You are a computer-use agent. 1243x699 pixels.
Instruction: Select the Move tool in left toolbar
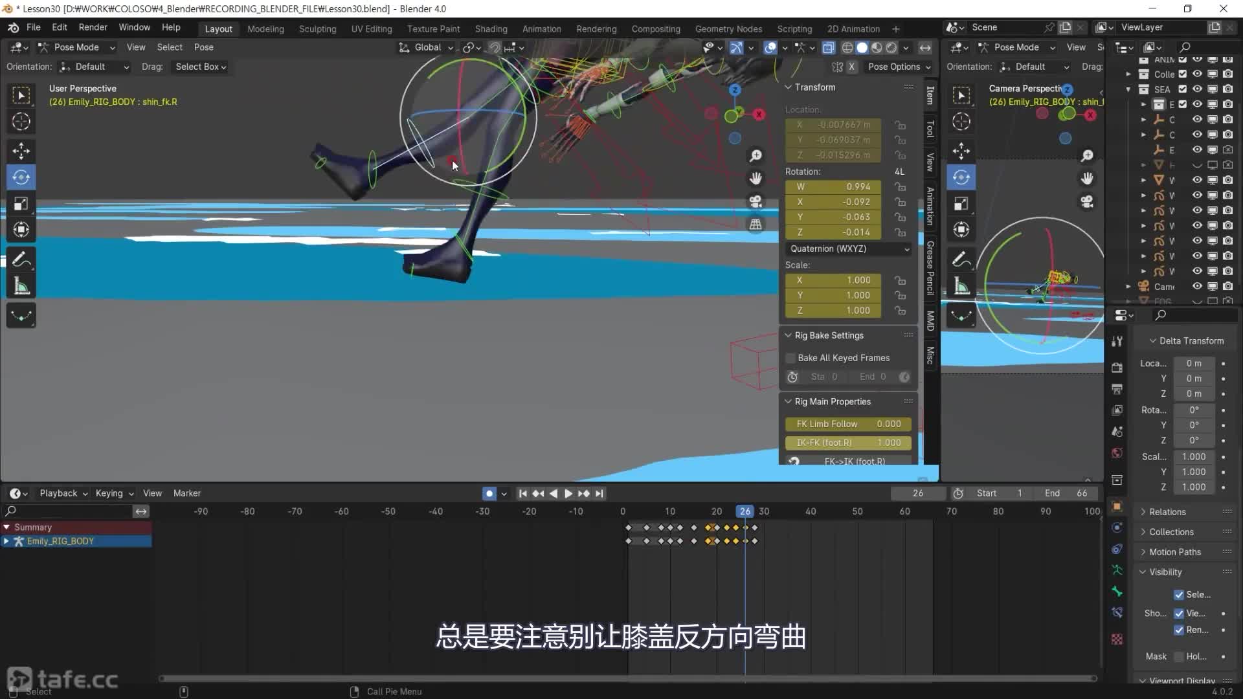click(x=21, y=151)
